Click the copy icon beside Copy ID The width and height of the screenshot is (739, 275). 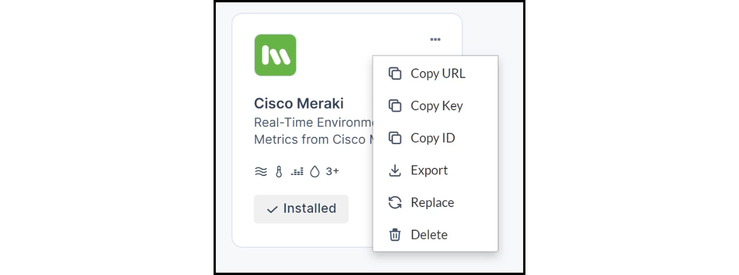click(x=395, y=138)
